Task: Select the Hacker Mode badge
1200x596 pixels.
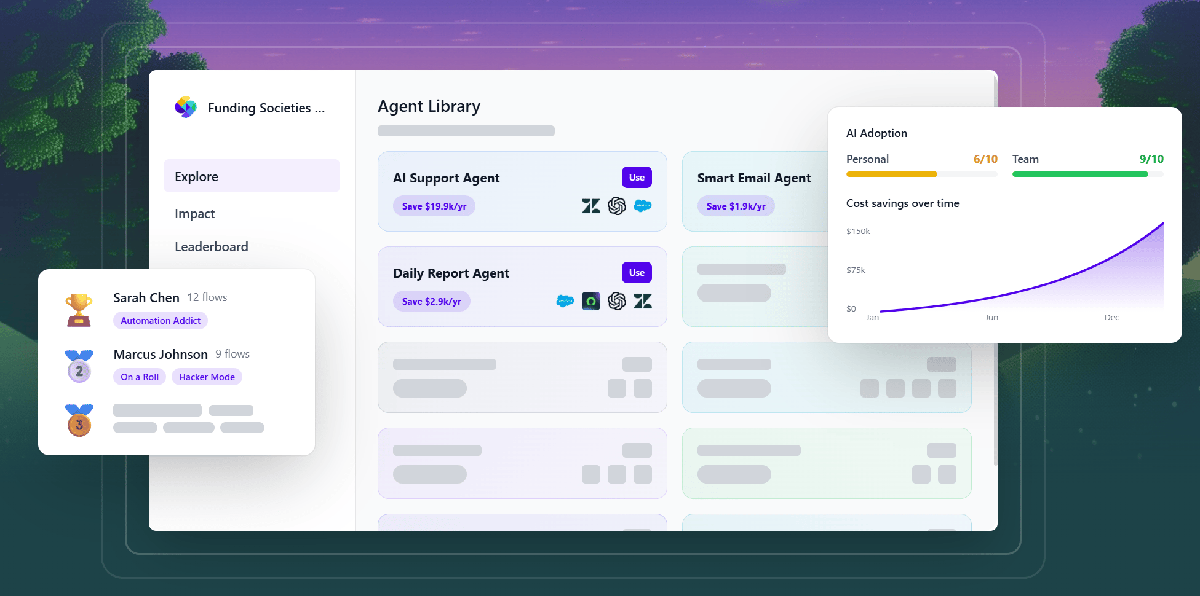Action: pos(207,377)
